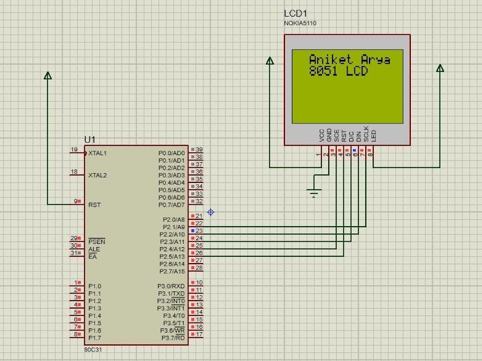
Task: Click the ALE pin label
Action: (94, 249)
